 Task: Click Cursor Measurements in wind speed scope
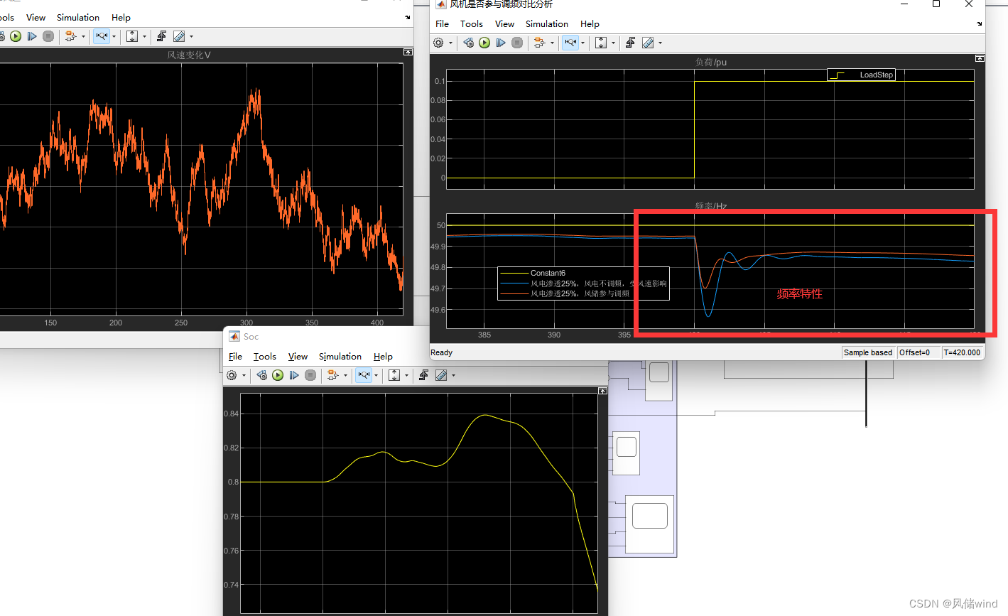(x=179, y=36)
